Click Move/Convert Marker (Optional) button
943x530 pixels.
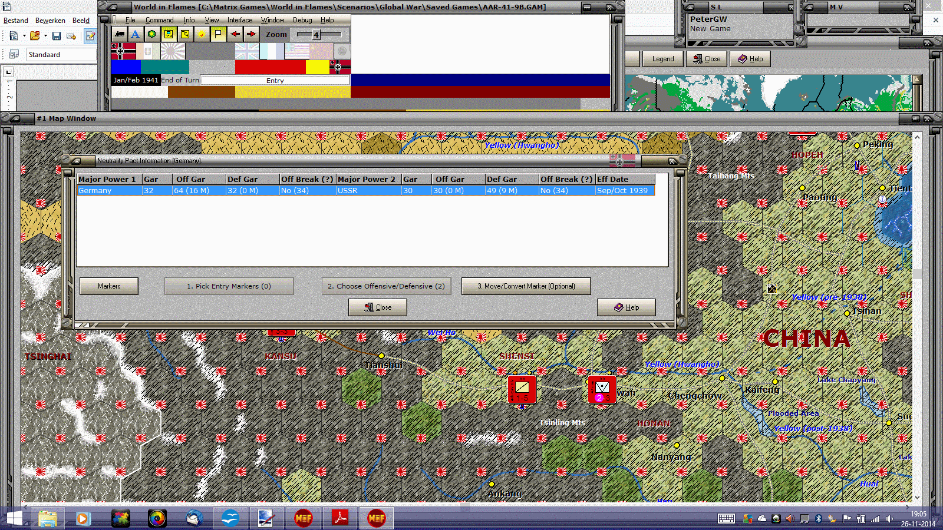click(x=526, y=286)
